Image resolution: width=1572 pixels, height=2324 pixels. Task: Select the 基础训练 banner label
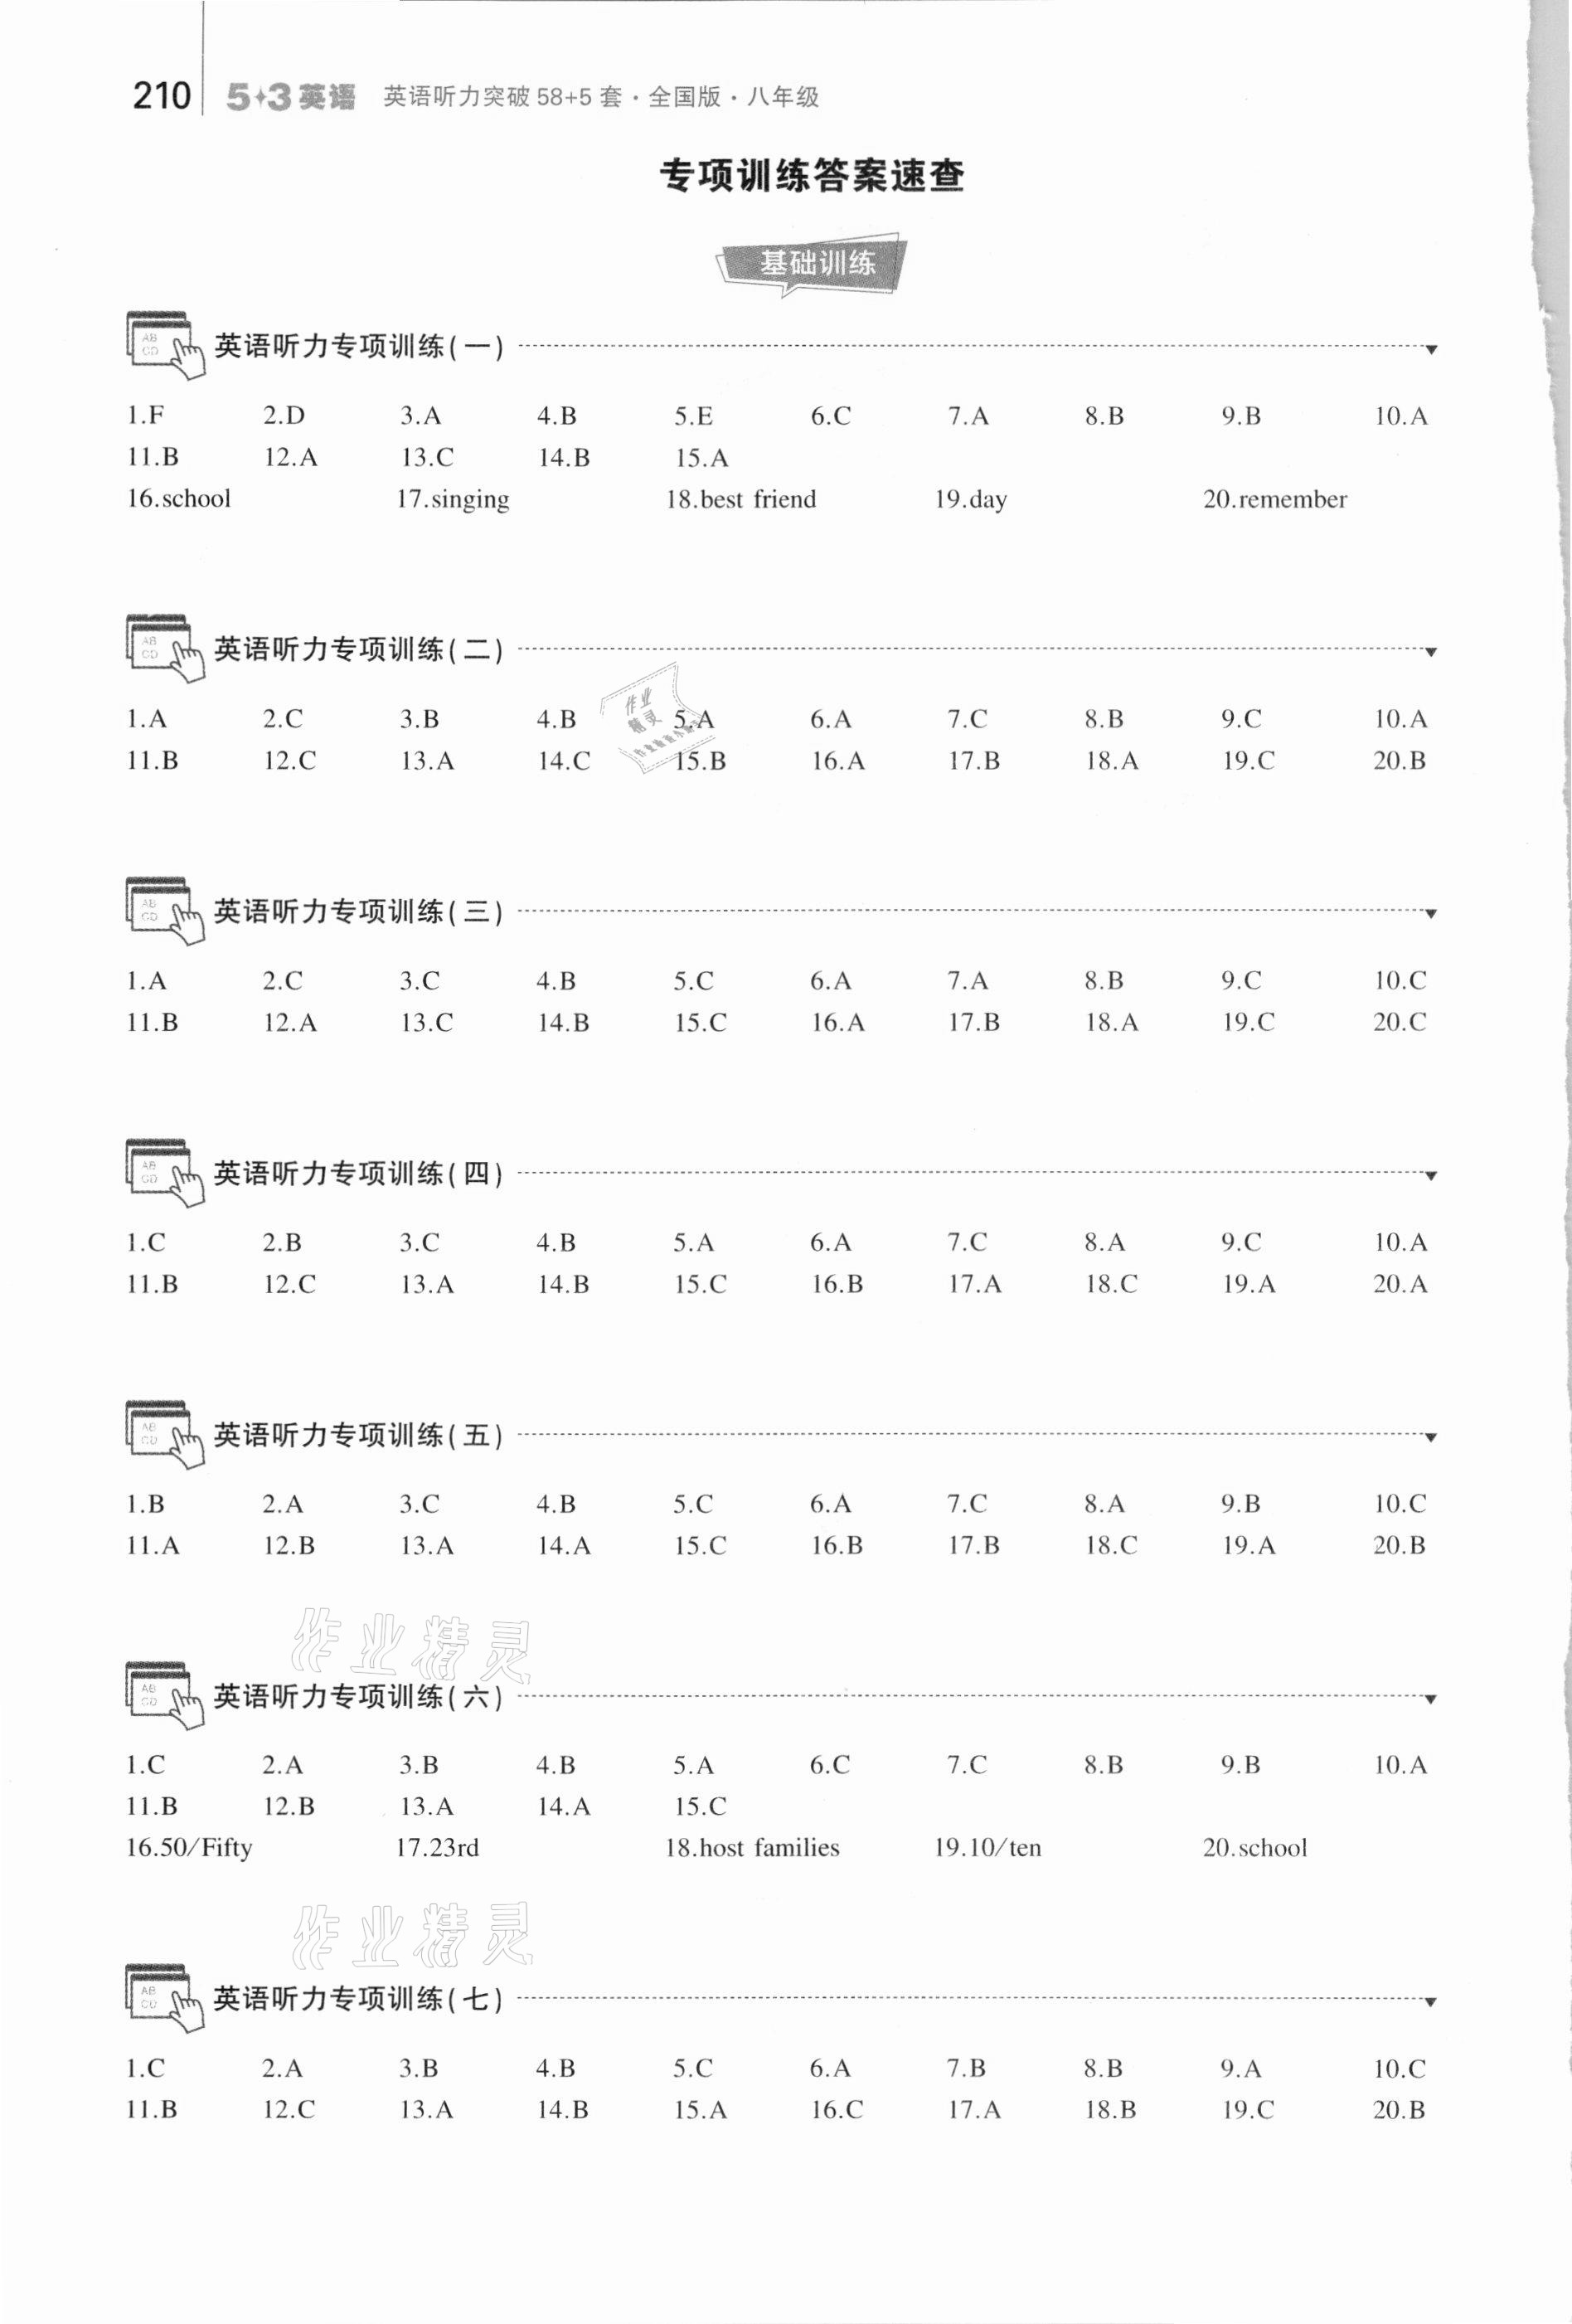817,264
